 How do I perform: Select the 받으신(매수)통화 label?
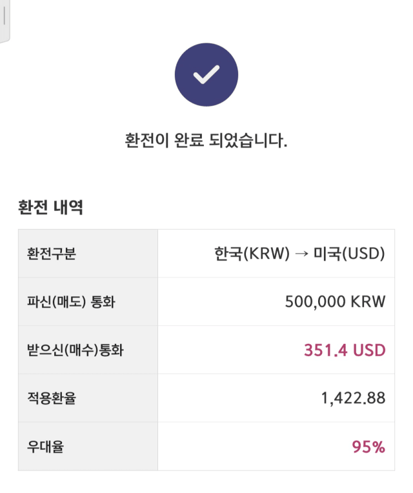point(76,350)
